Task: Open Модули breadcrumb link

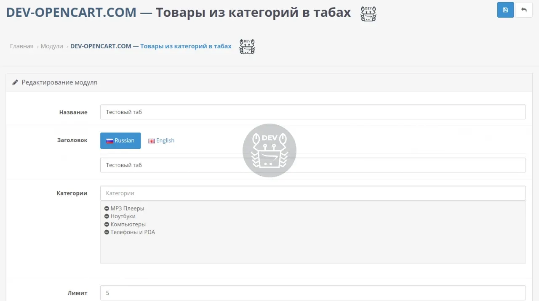Action: tap(52, 46)
